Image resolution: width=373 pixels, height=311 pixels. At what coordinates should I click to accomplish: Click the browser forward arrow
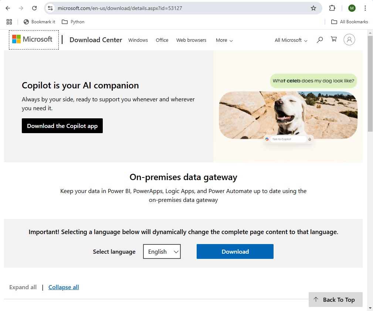click(x=21, y=8)
